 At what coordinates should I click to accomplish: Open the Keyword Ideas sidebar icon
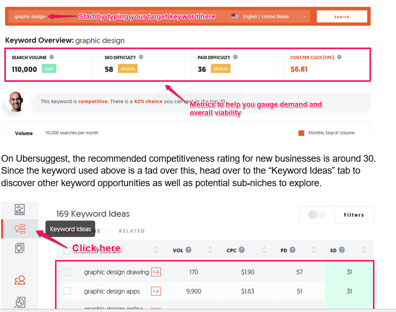tap(20, 229)
